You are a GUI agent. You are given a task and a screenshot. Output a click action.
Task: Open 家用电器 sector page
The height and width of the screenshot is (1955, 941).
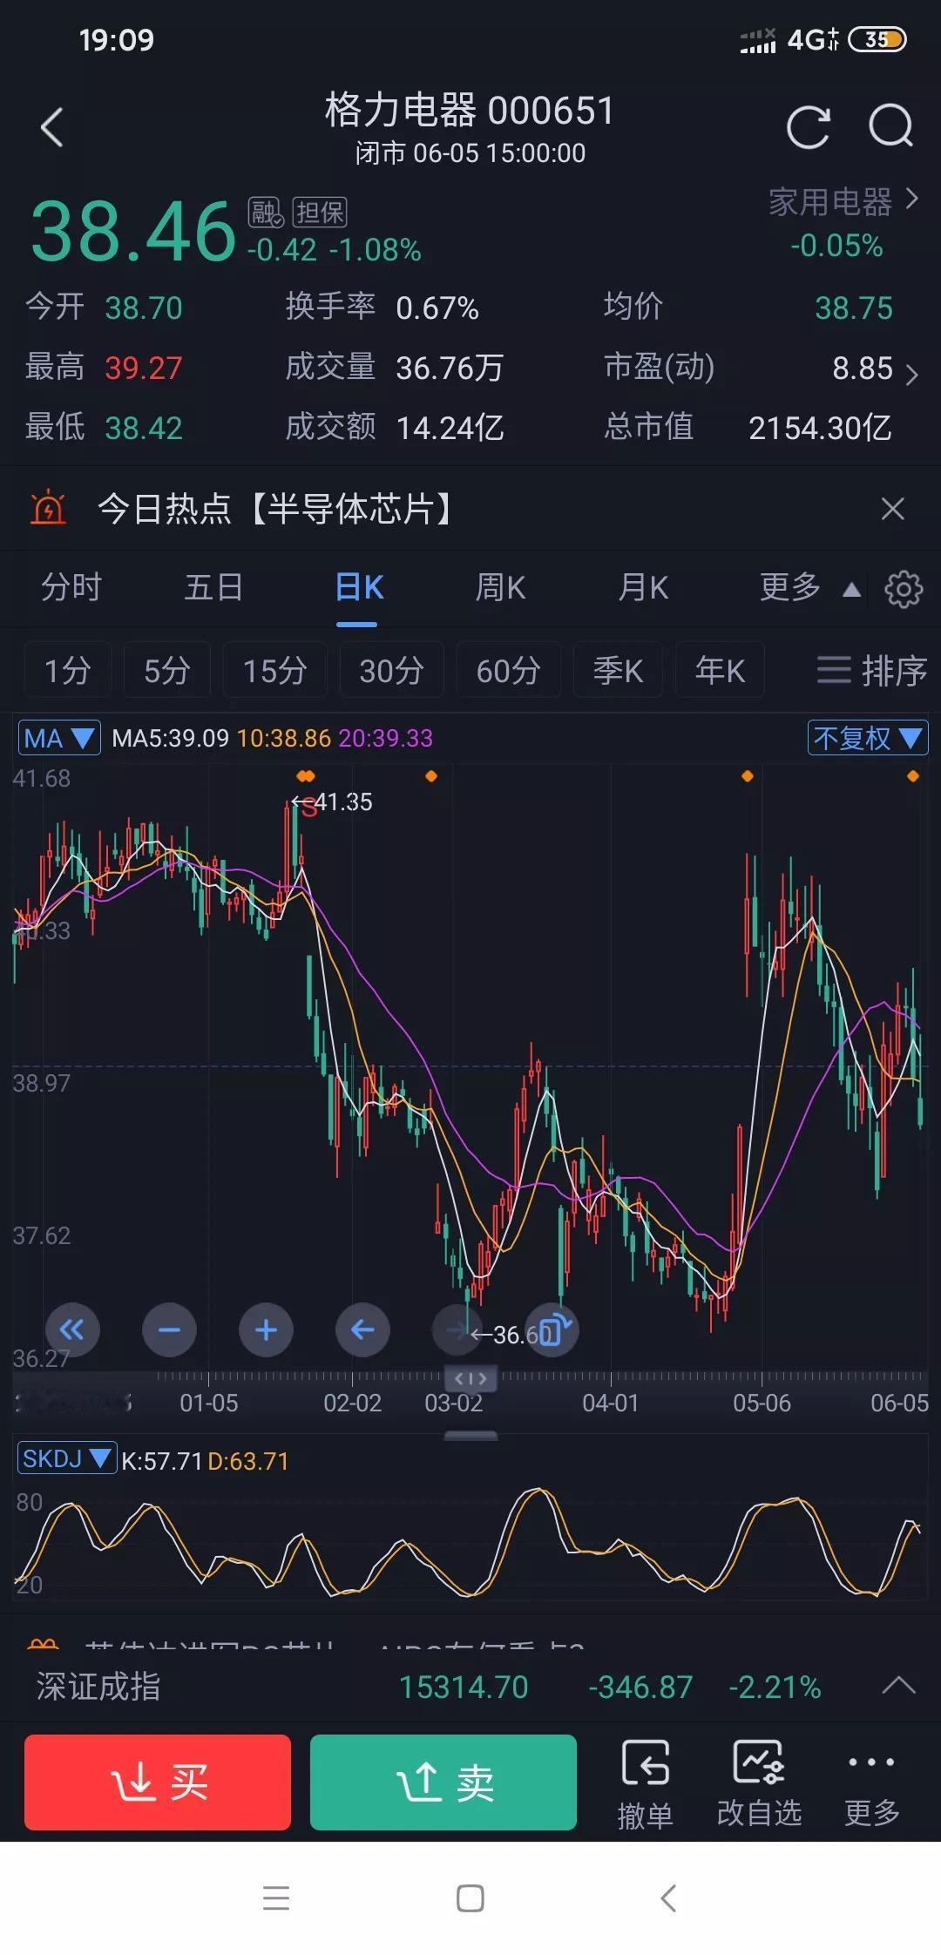pos(843,202)
